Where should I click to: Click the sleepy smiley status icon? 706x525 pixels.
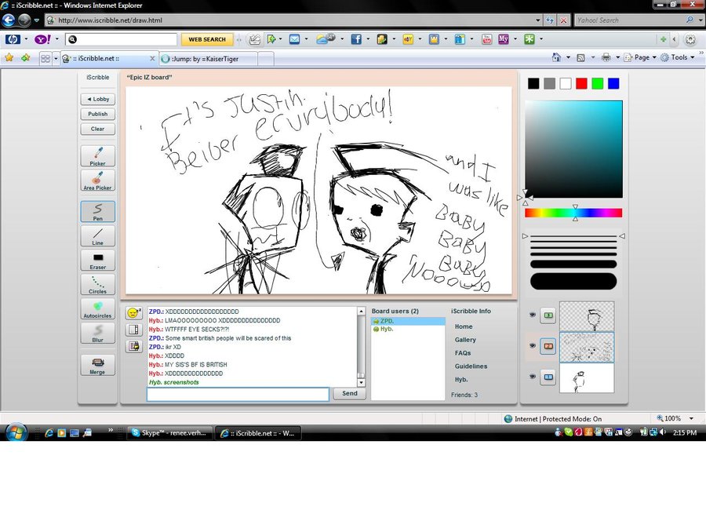click(133, 313)
